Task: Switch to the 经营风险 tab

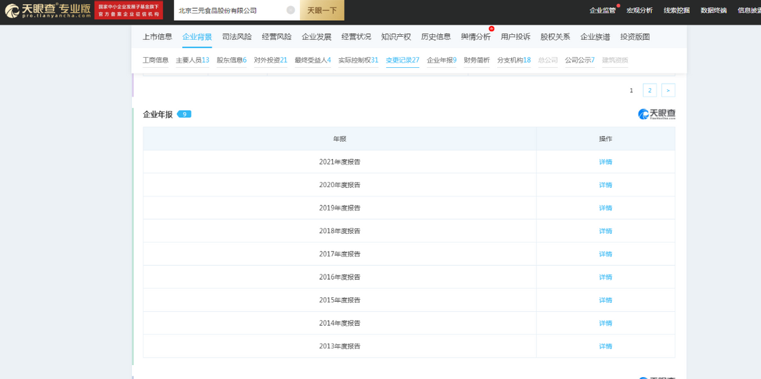Action: tap(276, 37)
